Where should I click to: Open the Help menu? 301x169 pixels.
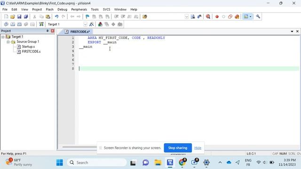pyautogui.click(x=134, y=9)
